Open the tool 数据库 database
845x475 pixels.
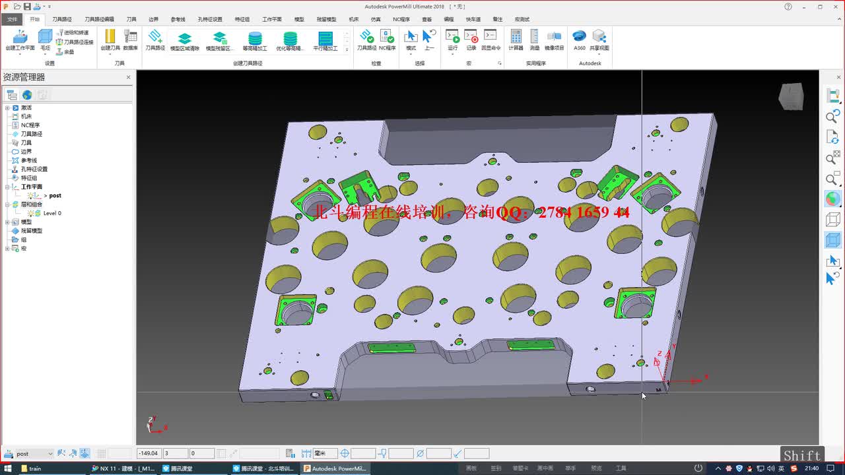pos(130,40)
